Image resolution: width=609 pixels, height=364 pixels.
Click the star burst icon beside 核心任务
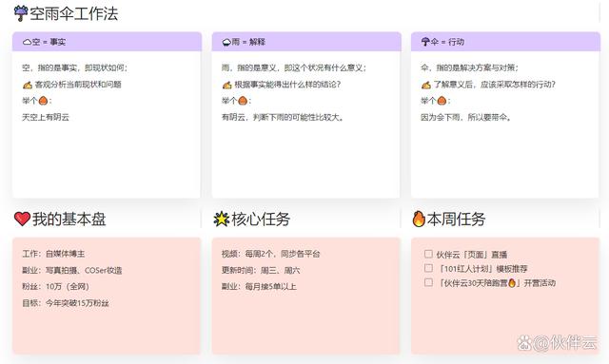click(x=222, y=220)
